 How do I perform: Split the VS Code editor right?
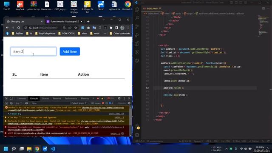[x=263, y=8]
